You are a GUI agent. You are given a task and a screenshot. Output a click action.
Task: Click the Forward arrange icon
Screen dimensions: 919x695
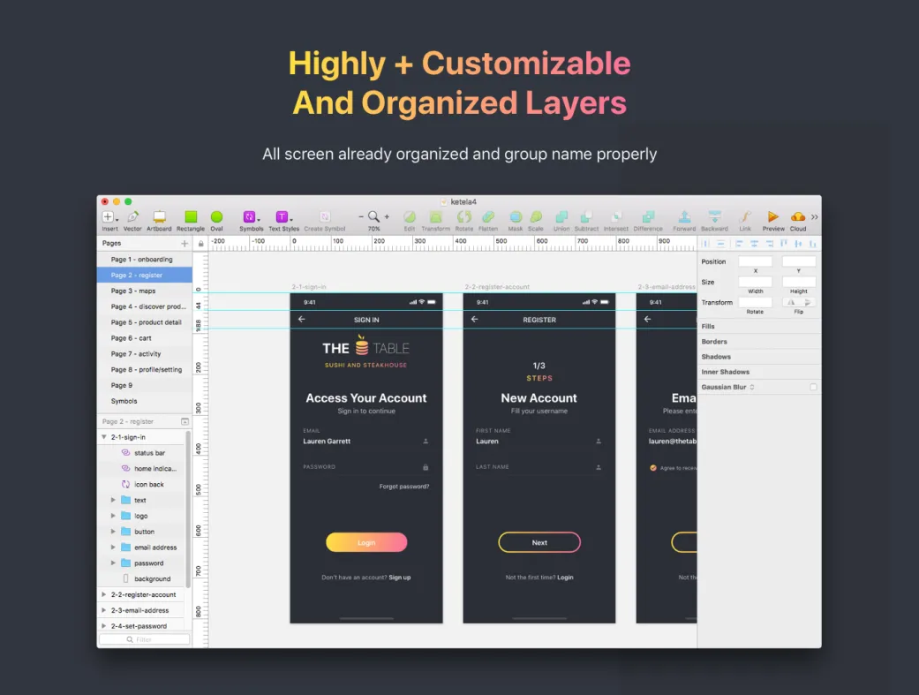[684, 217]
